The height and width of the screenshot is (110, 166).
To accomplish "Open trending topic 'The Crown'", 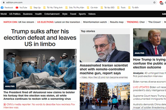I will [x=154, y=22].
